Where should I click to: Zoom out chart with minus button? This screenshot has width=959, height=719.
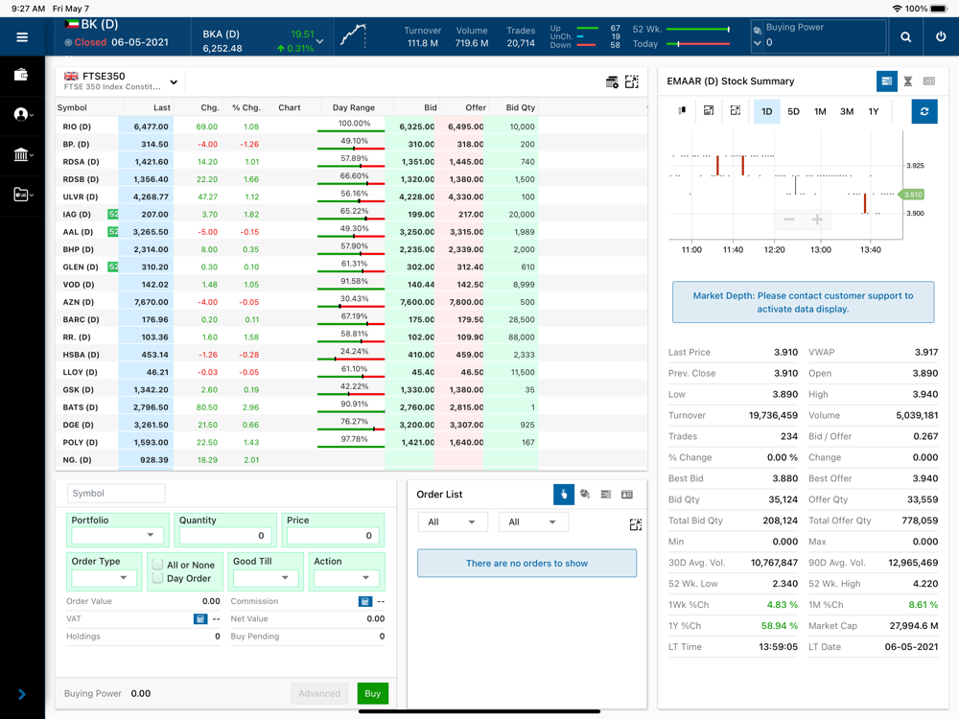click(x=789, y=220)
